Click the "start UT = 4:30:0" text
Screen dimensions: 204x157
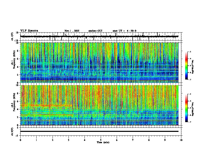[124, 31]
